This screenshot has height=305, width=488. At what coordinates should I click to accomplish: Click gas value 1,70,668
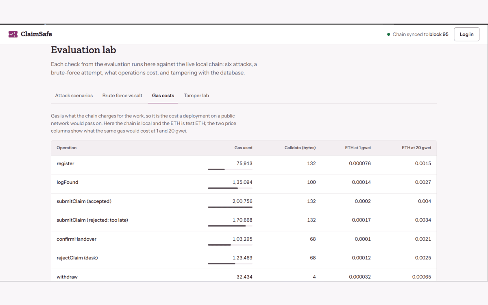pyautogui.click(x=242, y=220)
